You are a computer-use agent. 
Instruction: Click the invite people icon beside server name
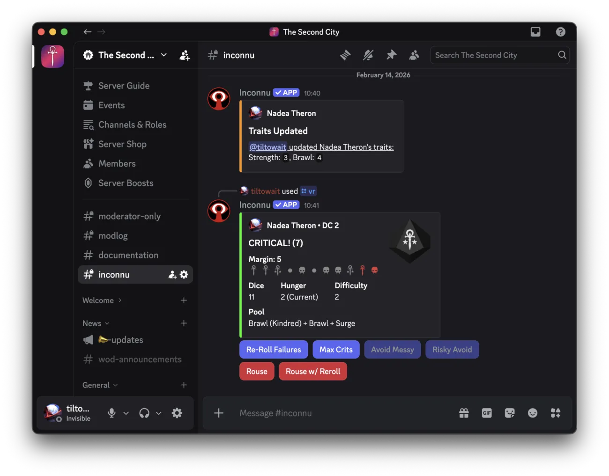[185, 55]
